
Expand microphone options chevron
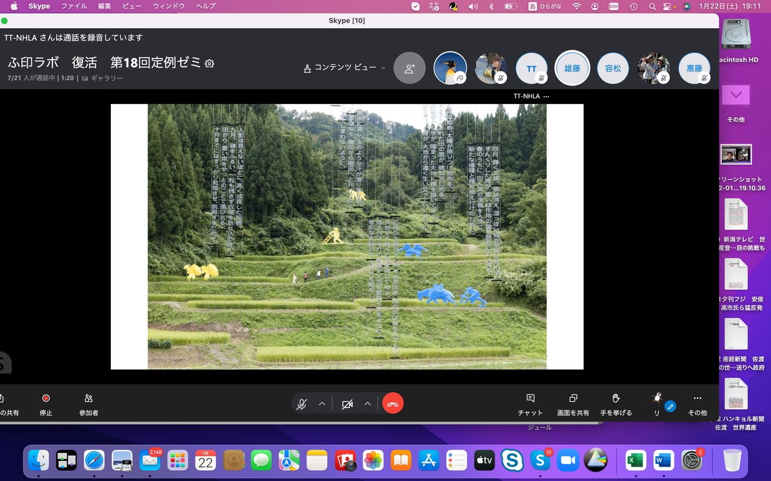click(322, 404)
